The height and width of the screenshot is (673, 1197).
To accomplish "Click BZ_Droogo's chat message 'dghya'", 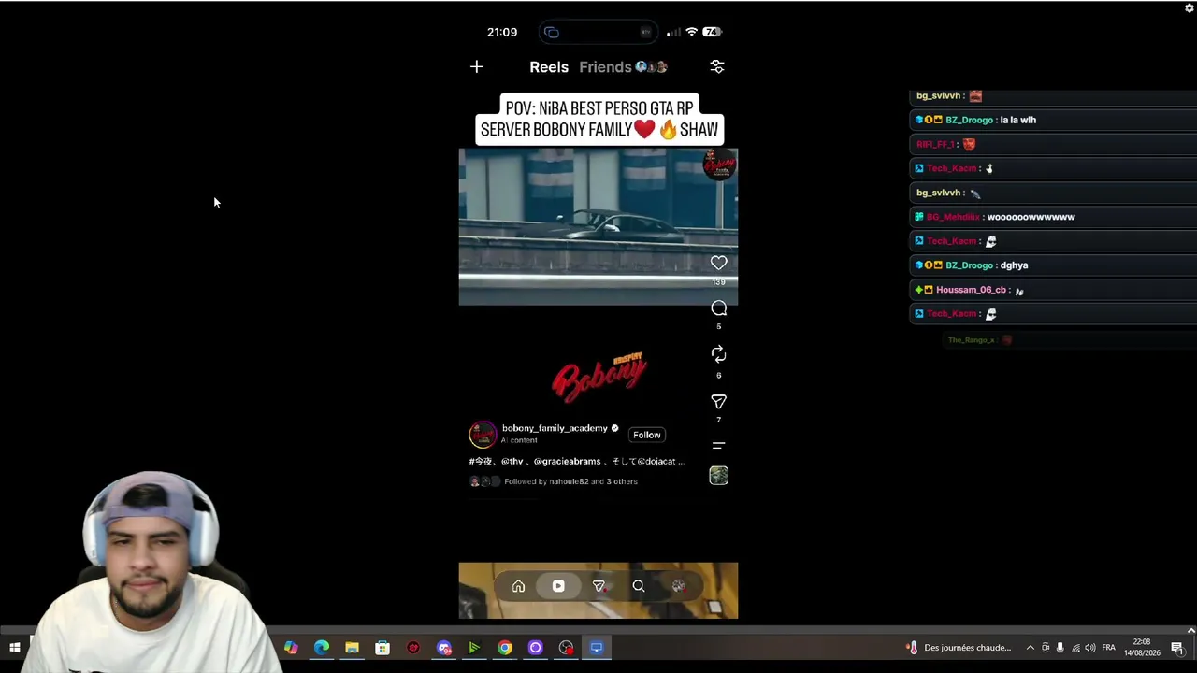I will [x=1014, y=265].
